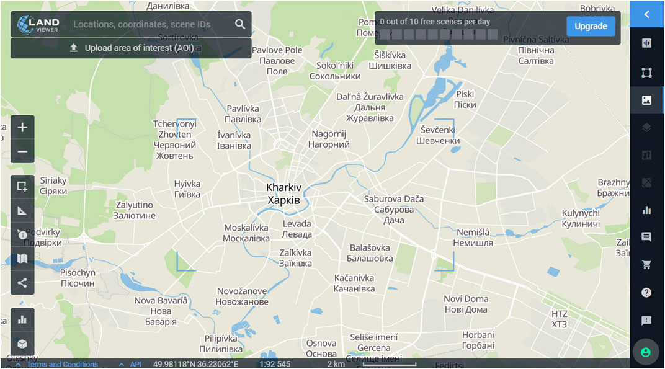Click the coordinates readout 49.98118°N 36.23062°E
Screen dimensions: 665x369
[195, 364]
